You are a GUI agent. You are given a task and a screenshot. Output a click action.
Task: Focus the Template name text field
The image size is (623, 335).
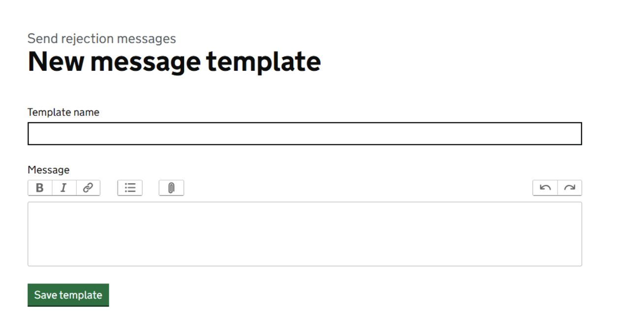tap(305, 134)
